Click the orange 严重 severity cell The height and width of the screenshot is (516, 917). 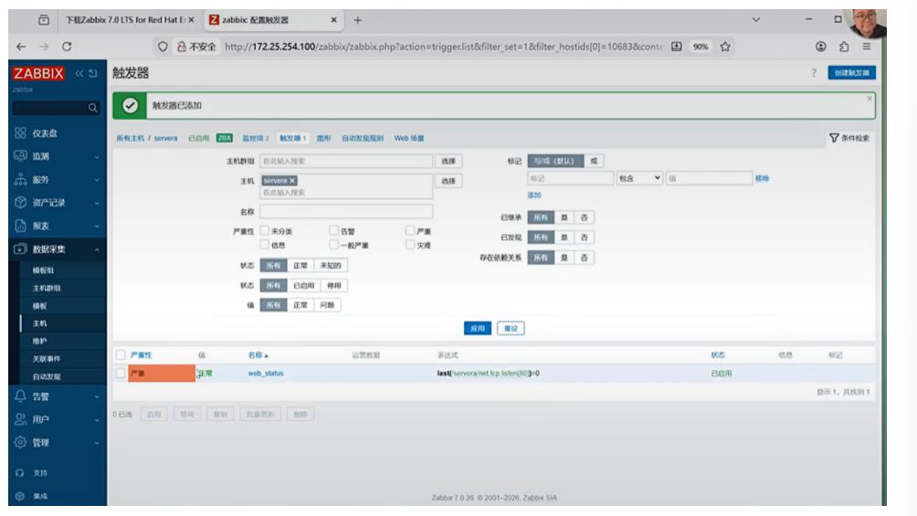[x=162, y=374]
